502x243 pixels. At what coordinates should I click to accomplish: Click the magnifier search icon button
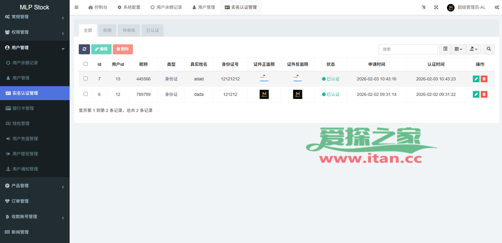[x=489, y=49]
